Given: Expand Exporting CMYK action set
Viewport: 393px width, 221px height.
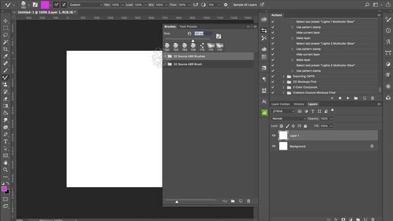Looking at the screenshot, I should pyautogui.click(x=284, y=76).
